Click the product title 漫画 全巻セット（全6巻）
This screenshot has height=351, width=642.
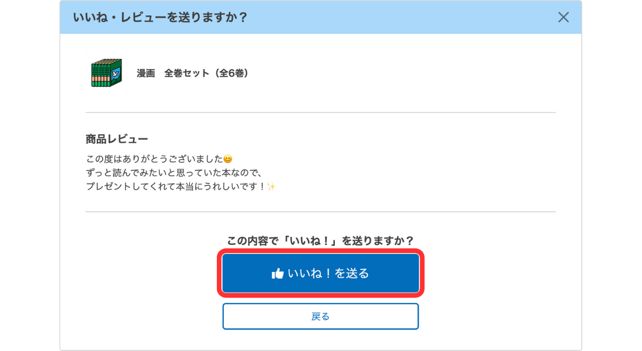click(x=192, y=72)
